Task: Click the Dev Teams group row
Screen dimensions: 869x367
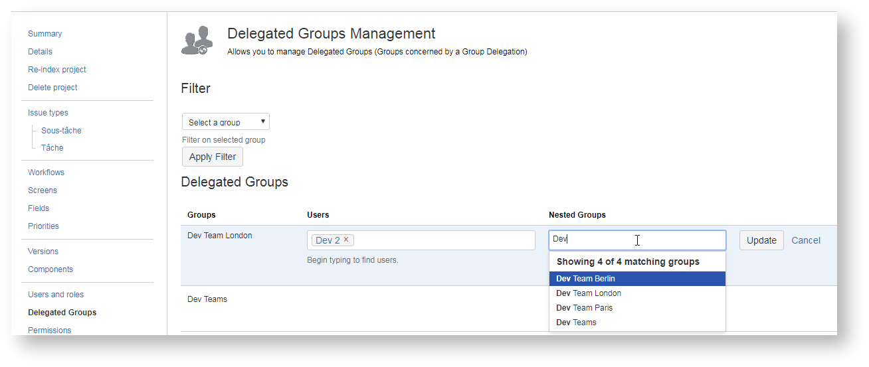Action: [x=207, y=299]
